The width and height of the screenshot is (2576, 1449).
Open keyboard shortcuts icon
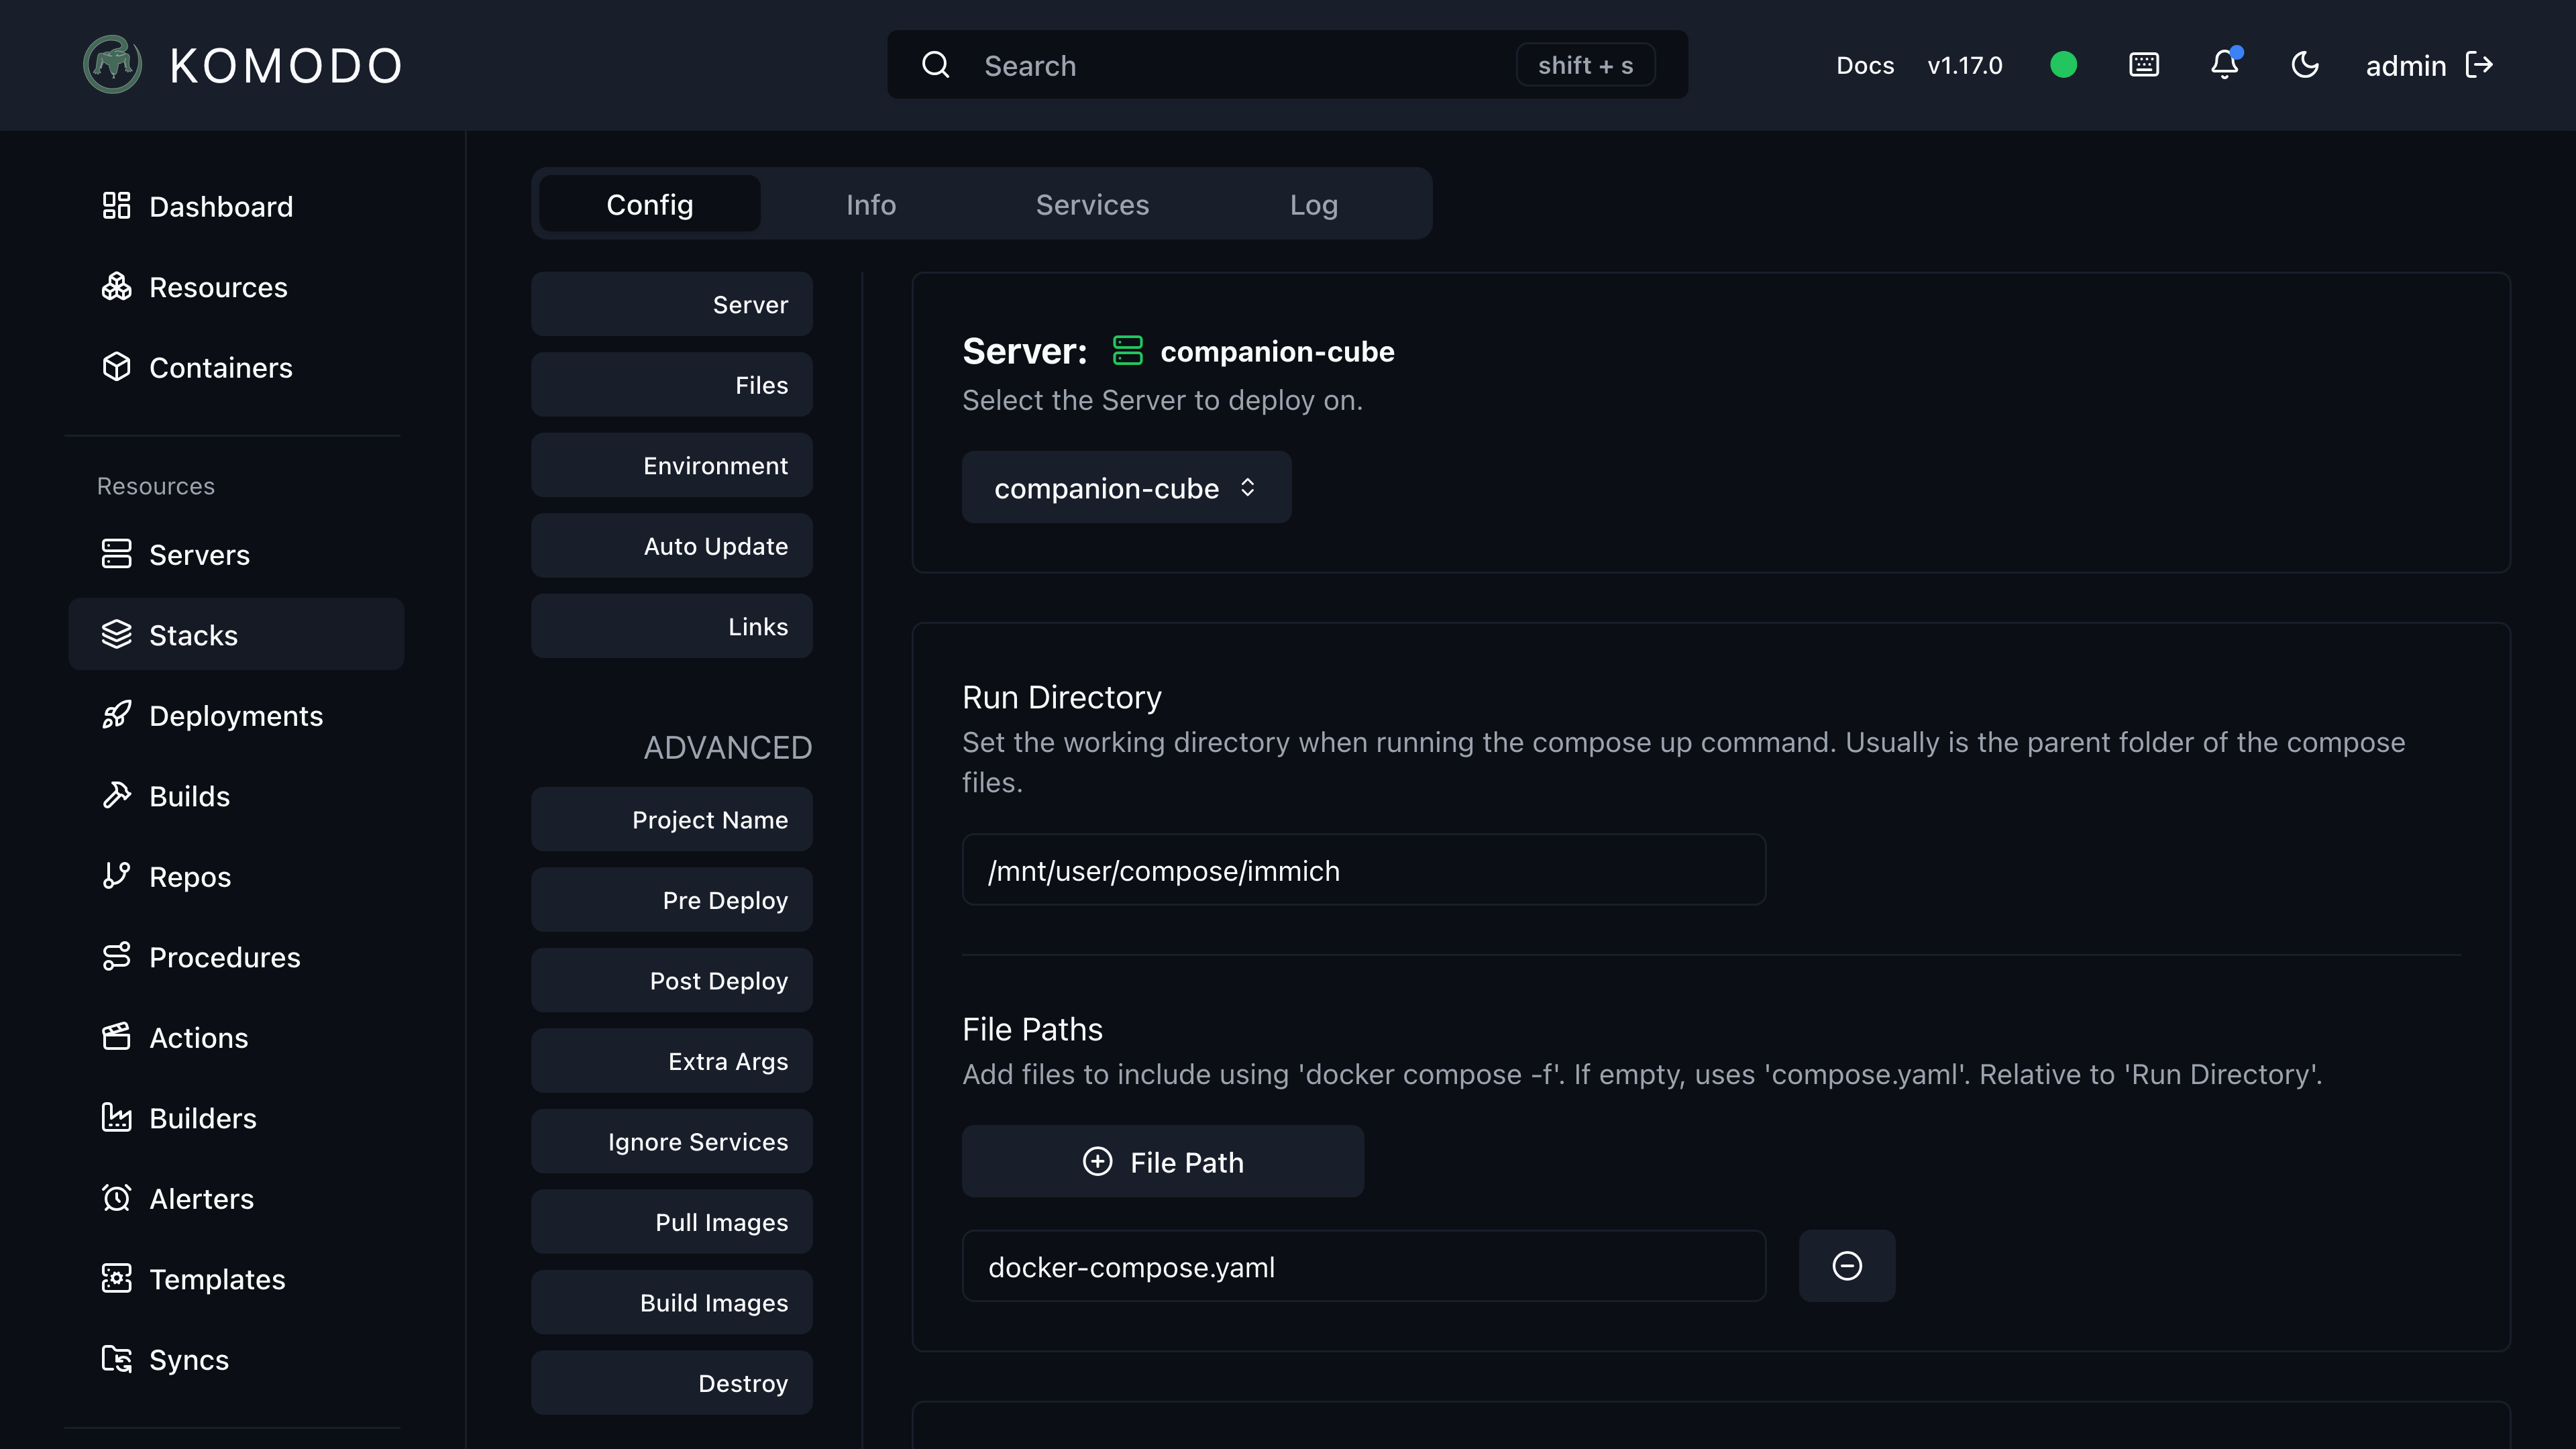(x=2144, y=65)
